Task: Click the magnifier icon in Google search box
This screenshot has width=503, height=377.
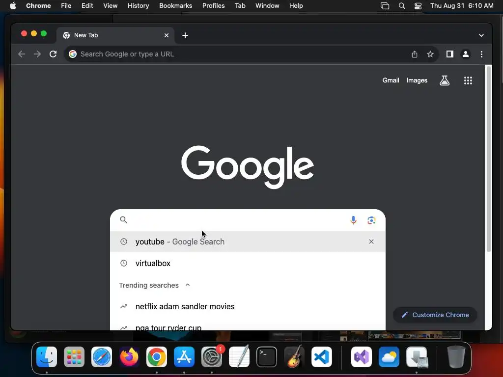Action: tap(123, 219)
